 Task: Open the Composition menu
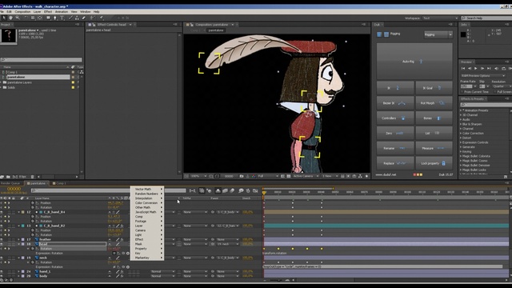coord(22,12)
